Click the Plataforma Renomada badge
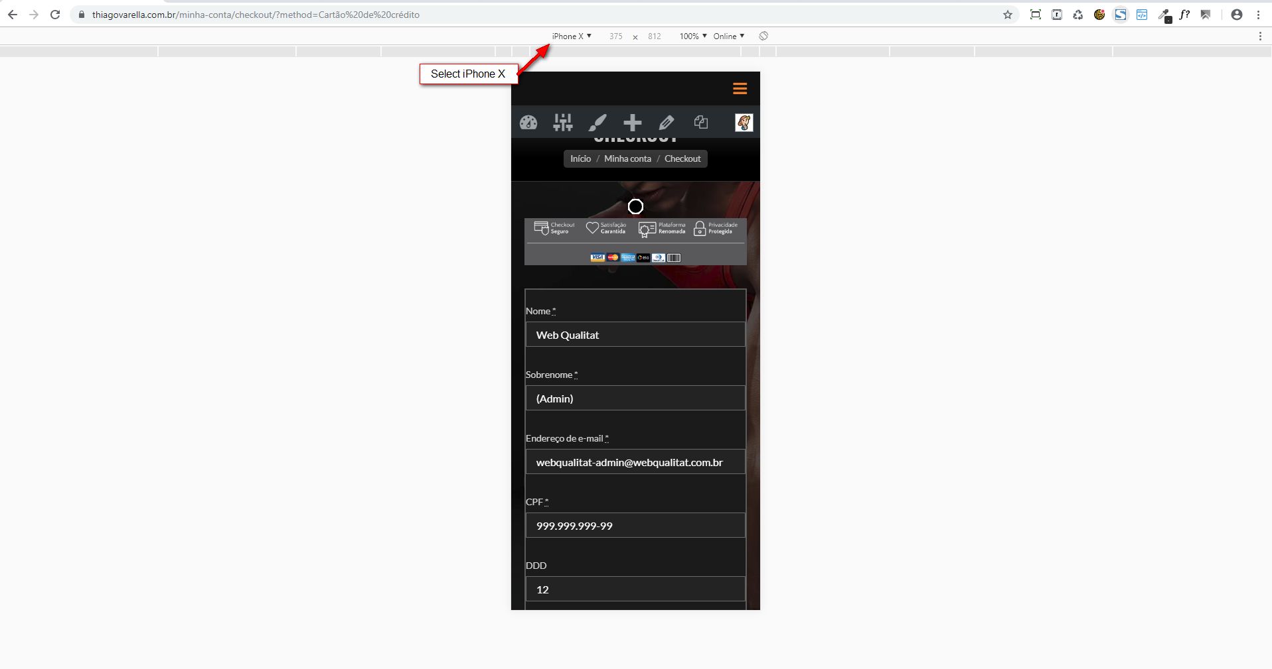 click(x=661, y=229)
